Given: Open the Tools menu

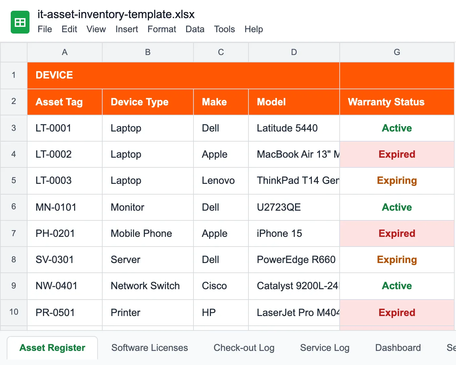Looking at the screenshot, I should pyautogui.click(x=225, y=29).
